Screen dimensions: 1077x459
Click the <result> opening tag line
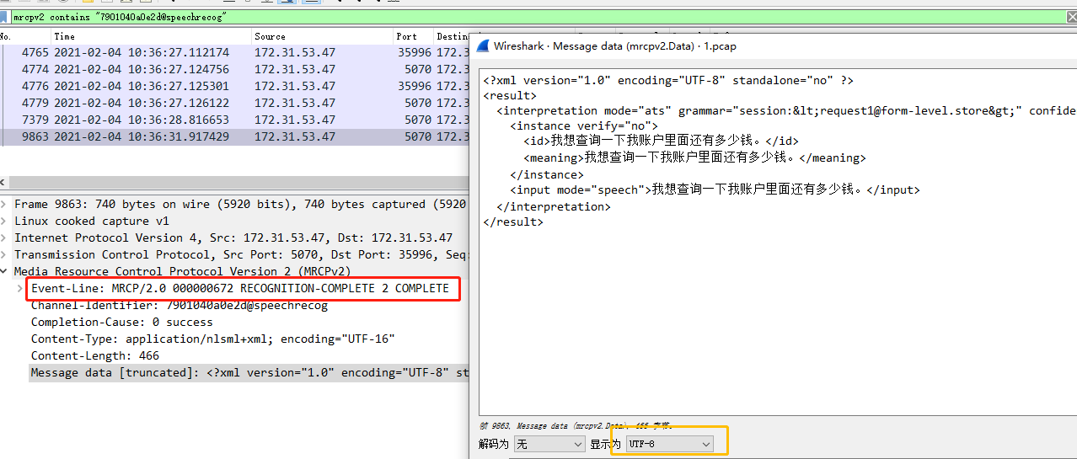(510, 95)
